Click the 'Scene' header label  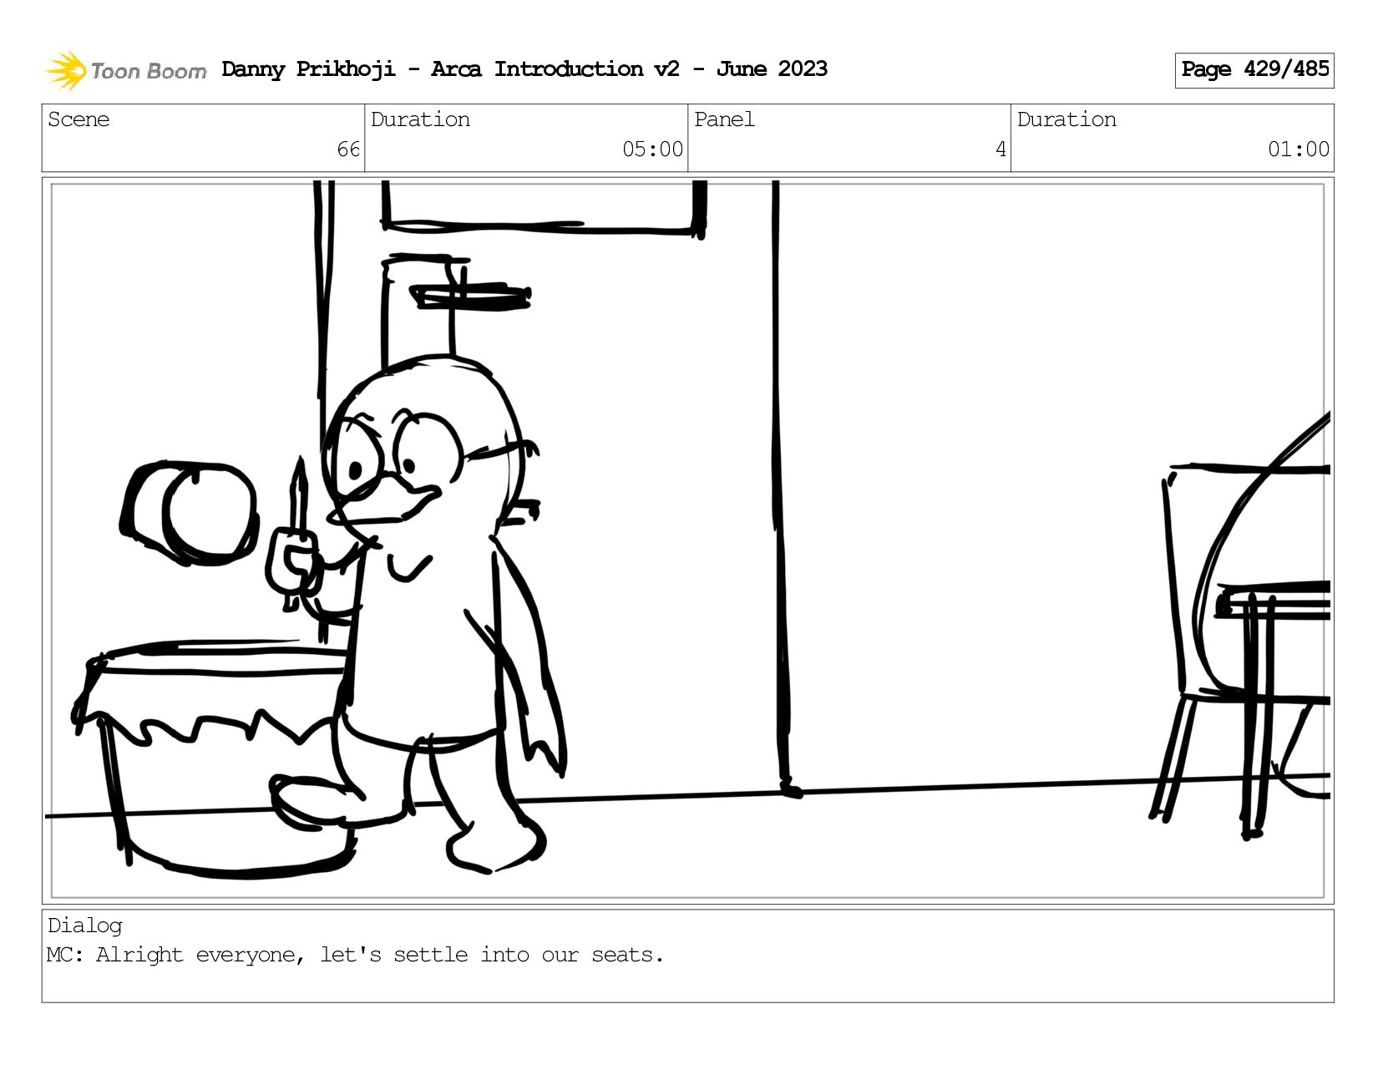pos(79,119)
